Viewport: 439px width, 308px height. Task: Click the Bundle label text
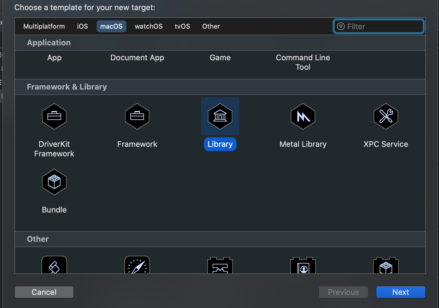point(54,210)
